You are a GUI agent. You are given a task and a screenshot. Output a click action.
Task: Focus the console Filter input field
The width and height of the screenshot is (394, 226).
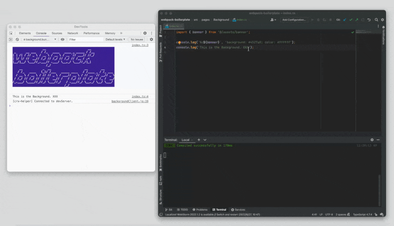click(85, 39)
